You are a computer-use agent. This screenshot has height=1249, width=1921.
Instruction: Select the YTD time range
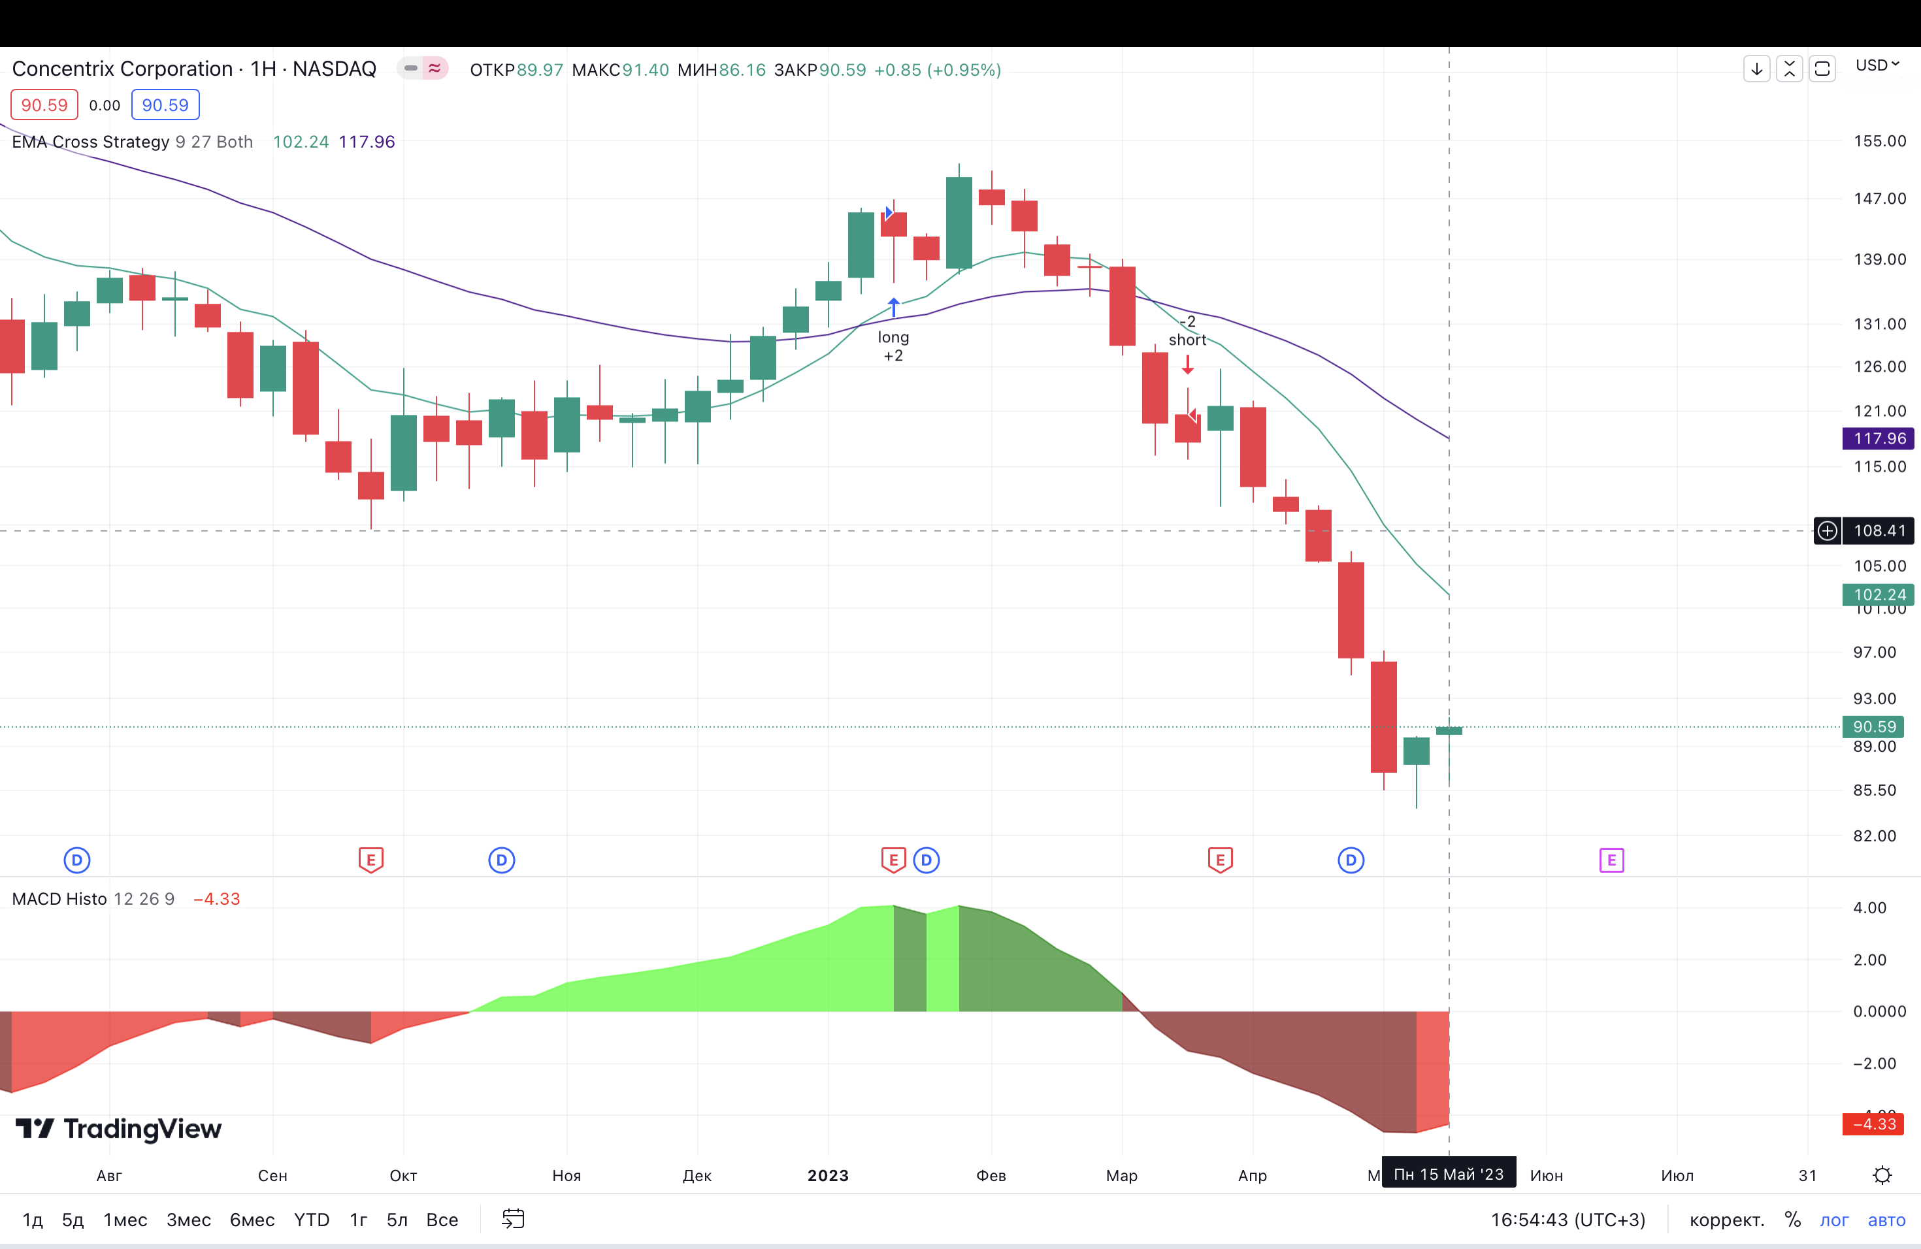click(x=312, y=1219)
